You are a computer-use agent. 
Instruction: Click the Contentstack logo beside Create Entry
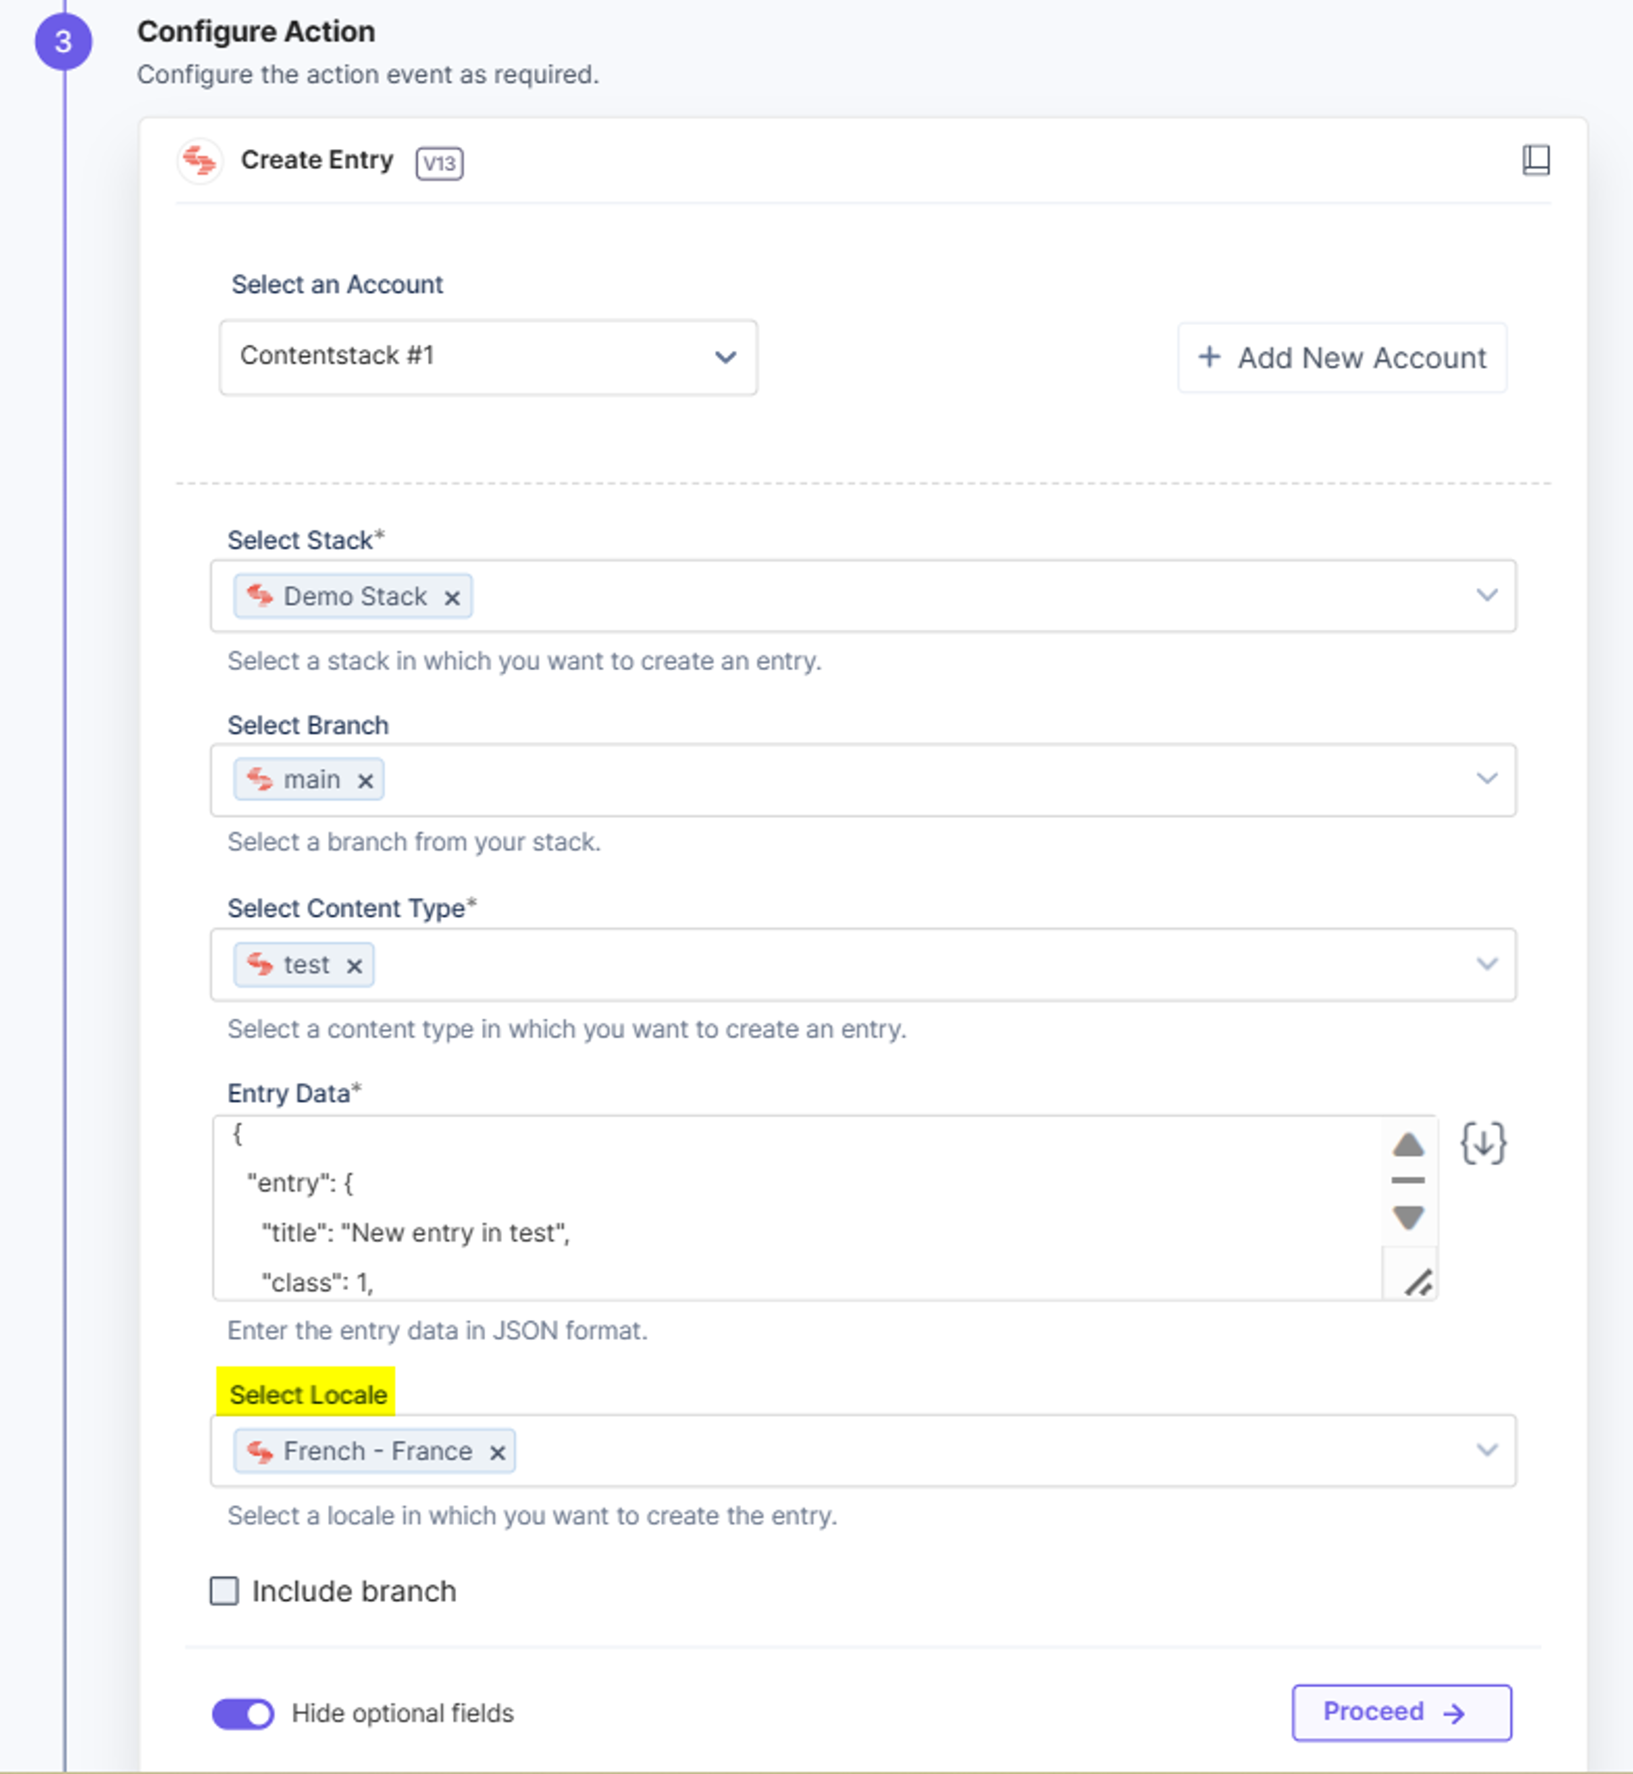pos(200,161)
